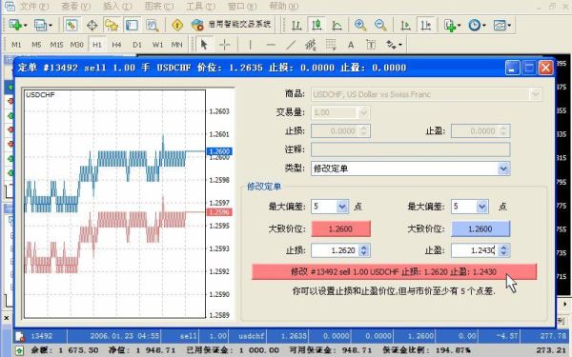Select the H4 timeframe
The height and width of the screenshot is (357, 572).
click(116, 45)
